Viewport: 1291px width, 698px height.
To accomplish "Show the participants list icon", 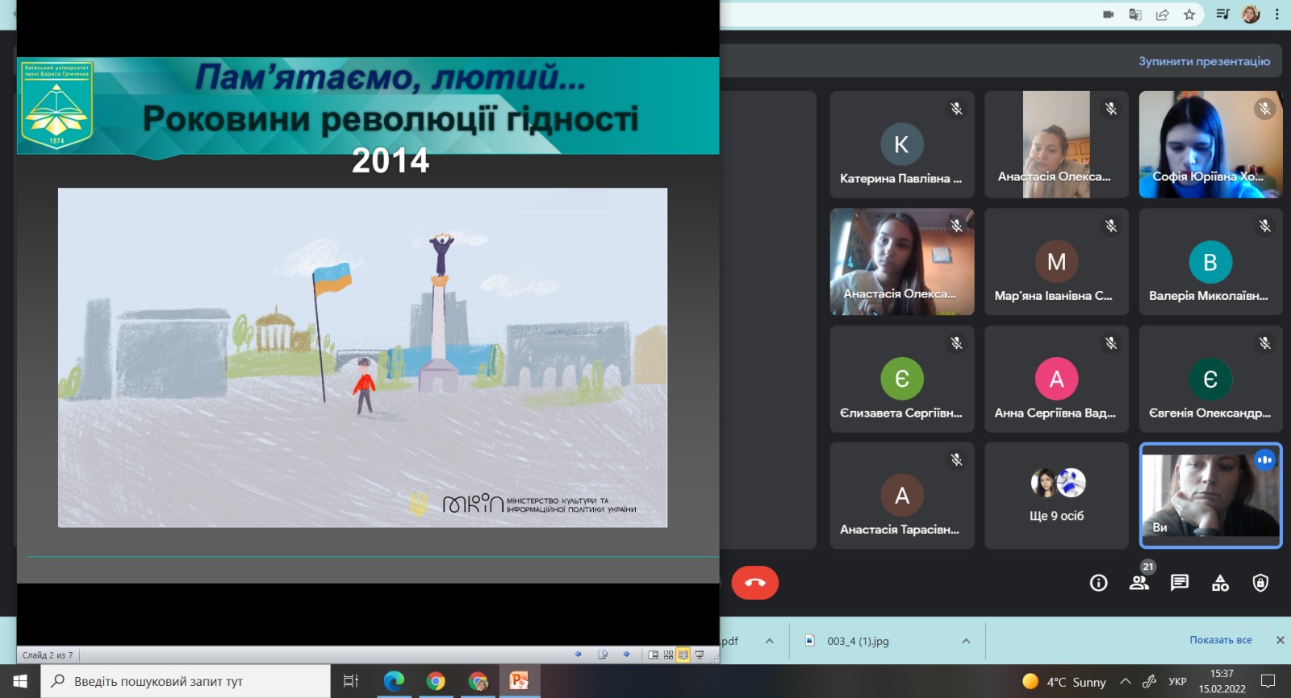I will tap(1139, 583).
